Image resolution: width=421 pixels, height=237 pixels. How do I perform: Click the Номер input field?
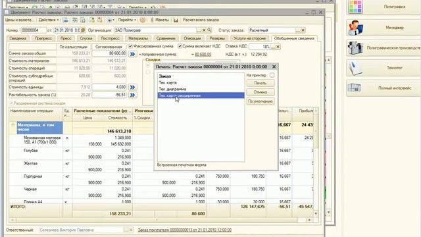click(34, 30)
